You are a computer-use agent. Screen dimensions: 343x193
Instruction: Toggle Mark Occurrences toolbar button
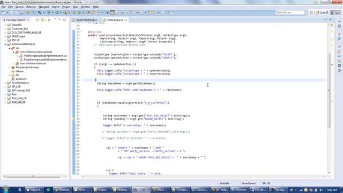click(113, 12)
